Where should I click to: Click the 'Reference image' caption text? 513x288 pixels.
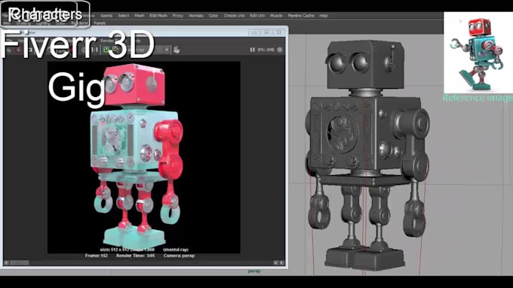[478, 98]
